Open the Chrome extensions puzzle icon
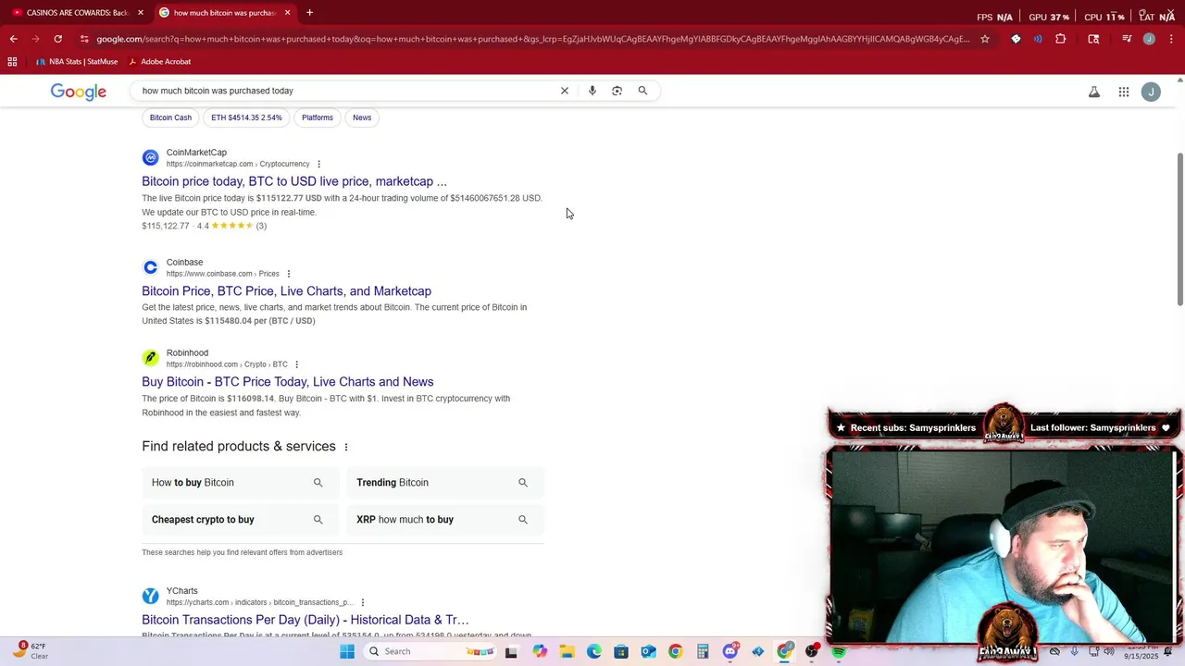Image resolution: width=1185 pixels, height=666 pixels. click(x=1061, y=39)
